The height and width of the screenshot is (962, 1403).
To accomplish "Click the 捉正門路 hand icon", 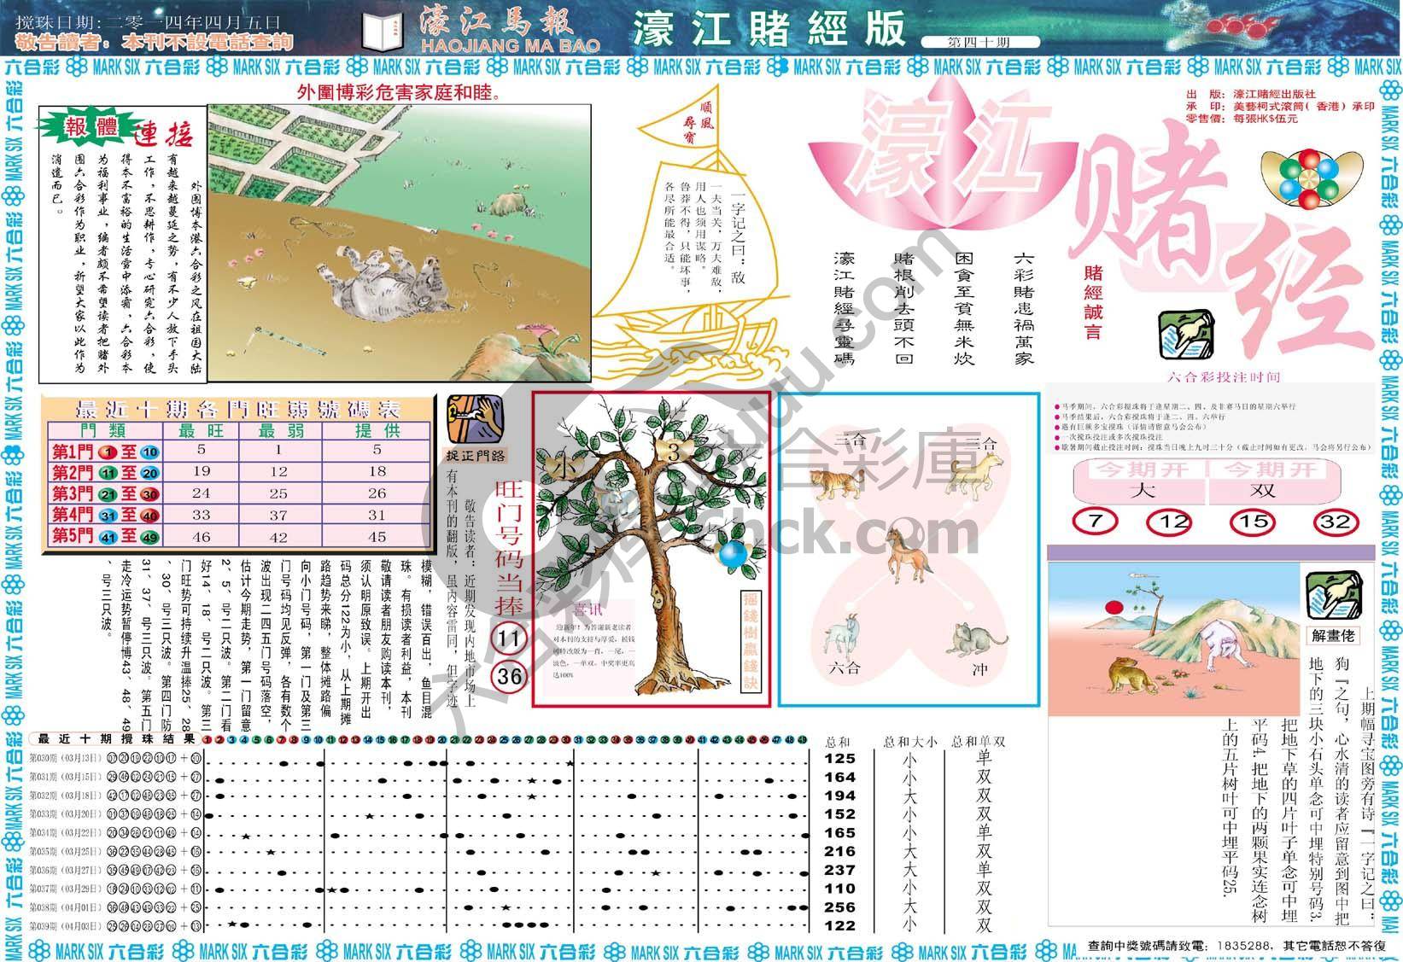I will point(476,418).
